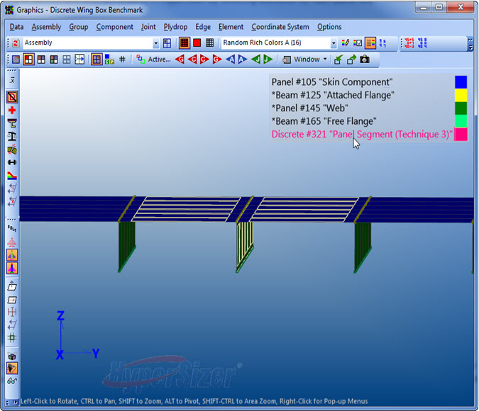Click the red ply-angle numbers icon
Image resolution: width=479 pixels, height=411 pixels.
click(409, 43)
